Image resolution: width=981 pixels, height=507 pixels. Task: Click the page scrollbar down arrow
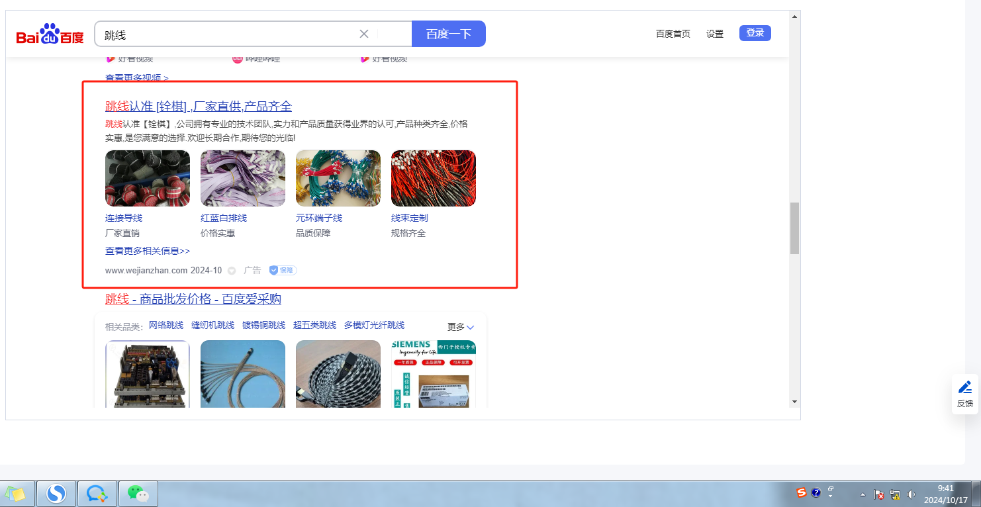click(795, 402)
